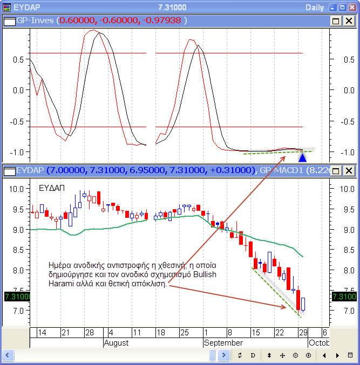Zoom out using the minus magnifier icon
The height and width of the screenshot is (365, 360).
point(295,356)
